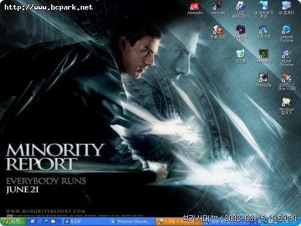Open the 휴지통 recycle bin
The image size is (301, 226).
tap(241, 56)
